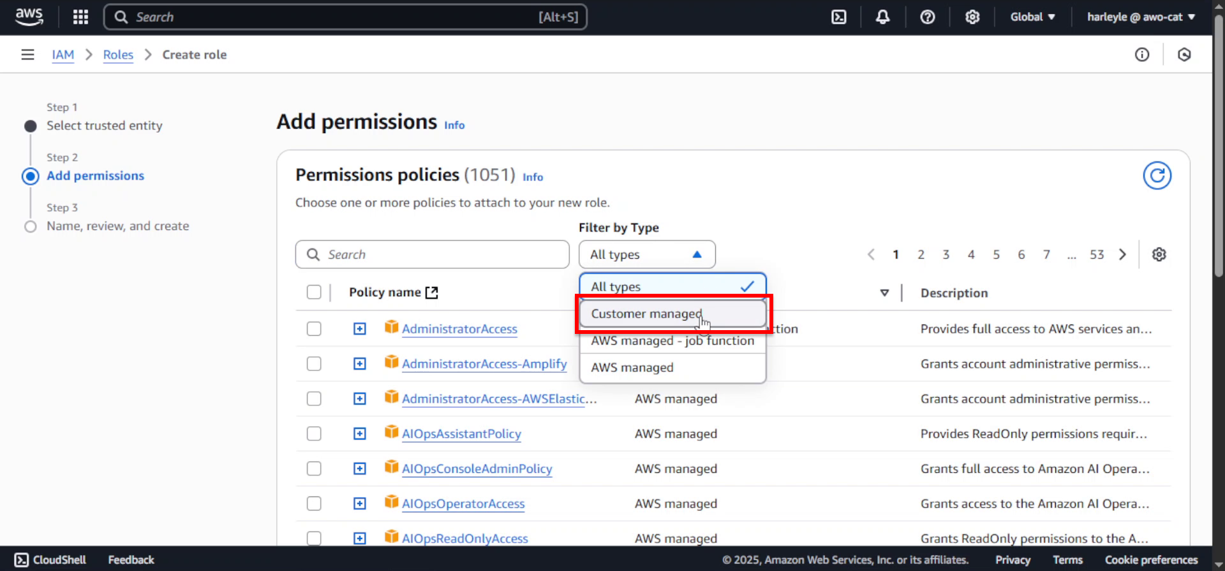Go to page 53 of policies

click(x=1097, y=254)
